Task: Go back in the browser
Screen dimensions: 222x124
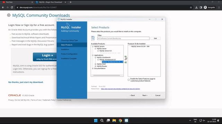Action: coord(3,7)
